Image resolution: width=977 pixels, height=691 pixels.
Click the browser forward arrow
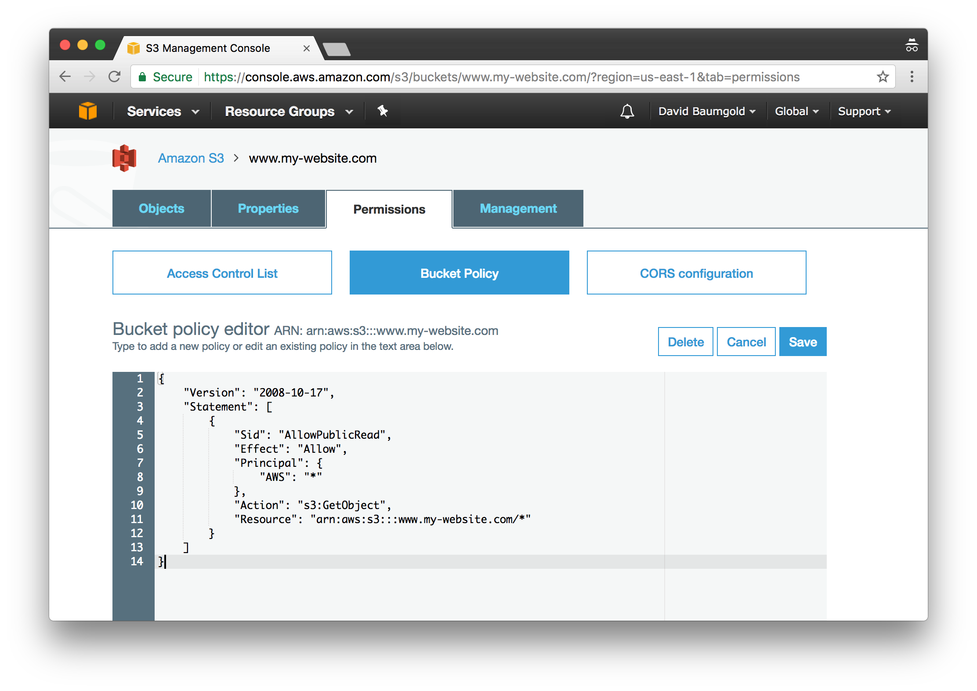point(90,76)
